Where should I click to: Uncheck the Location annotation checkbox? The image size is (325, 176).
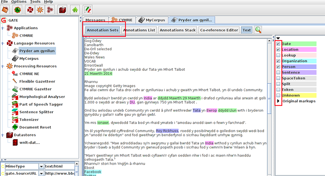pyautogui.click(x=278, y=49)
